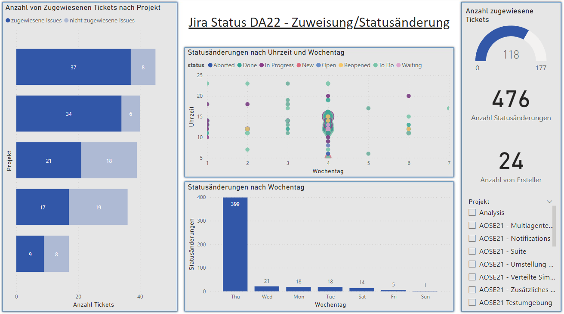Viewport: 564px width, 314px height.
Task: Click the nicht zugewiesene Issues legend dot
Action: [66, 21]
